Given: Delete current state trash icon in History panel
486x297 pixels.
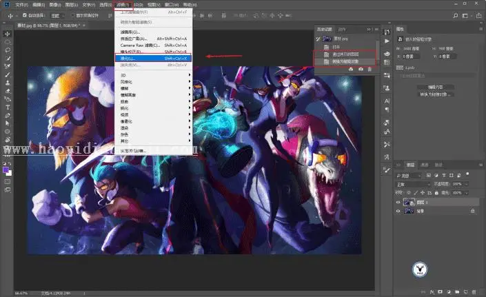Looking at the screenshot, I should coord(369,70).
